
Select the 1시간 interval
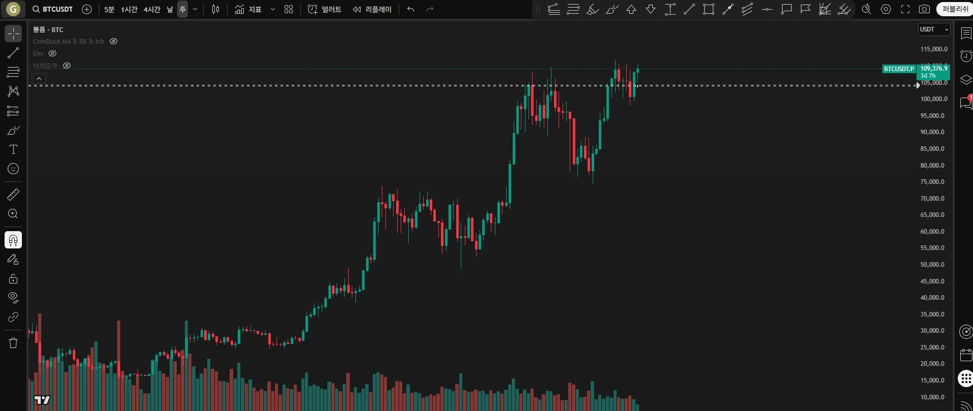129,9
